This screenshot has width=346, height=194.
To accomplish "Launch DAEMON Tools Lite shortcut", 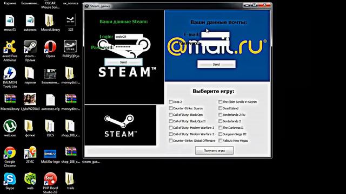I will 10,73.
